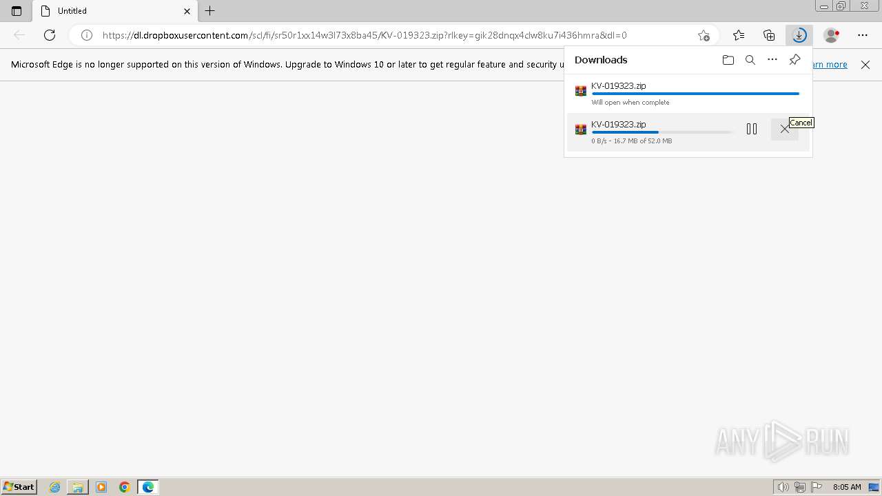Switch to Microsoft Edge taskbar button
Screen dimensions: 882x496
[148, 487]
